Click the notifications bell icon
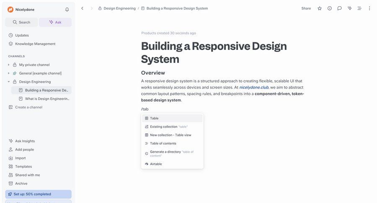Screen dimensions: 377x203 67,10
